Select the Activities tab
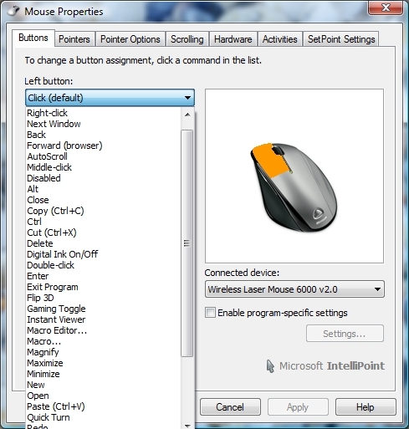 (280, 39)
